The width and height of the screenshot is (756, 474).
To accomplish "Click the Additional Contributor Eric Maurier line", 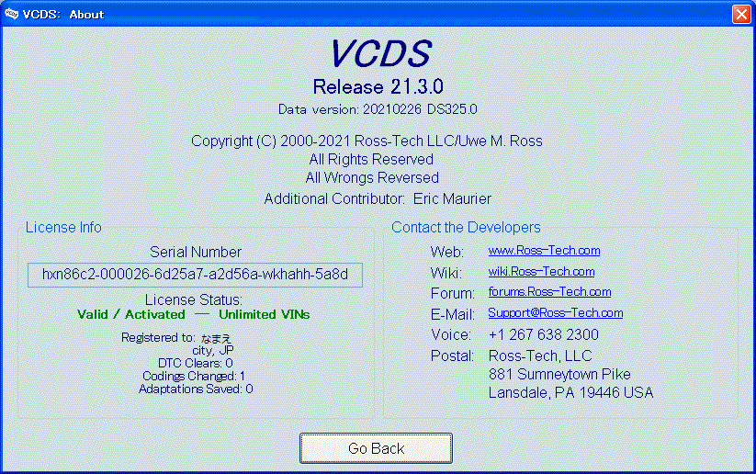I will (378, 199).
